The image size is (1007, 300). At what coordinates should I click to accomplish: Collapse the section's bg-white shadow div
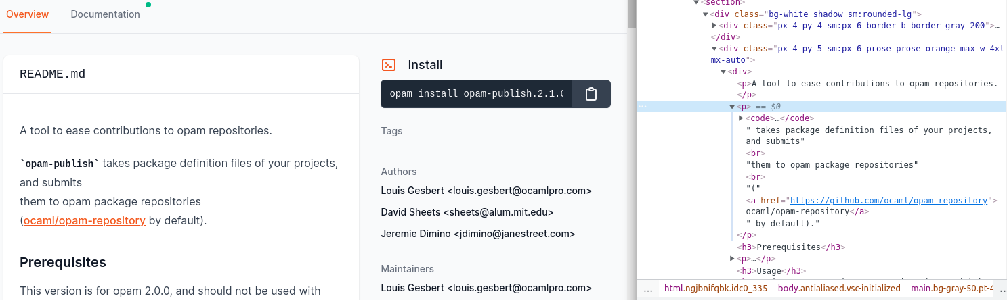pyautogui.click(x=706, y=14)
